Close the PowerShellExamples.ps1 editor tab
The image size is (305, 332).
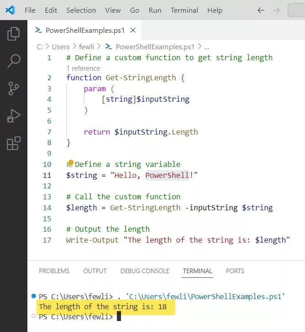133,31
